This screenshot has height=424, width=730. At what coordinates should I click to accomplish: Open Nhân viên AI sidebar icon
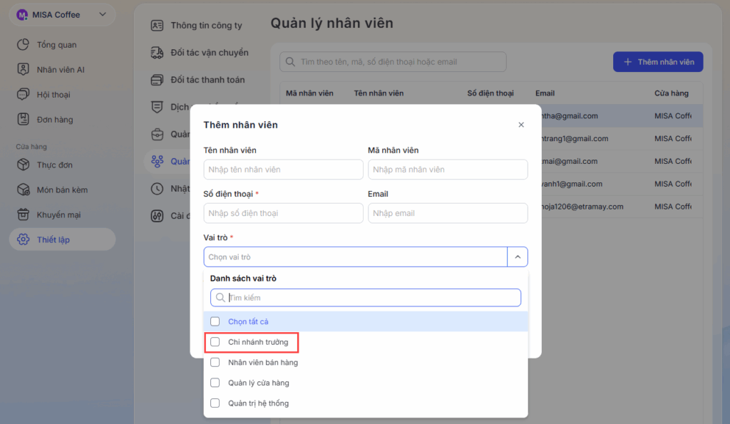[x=23, y=70]
